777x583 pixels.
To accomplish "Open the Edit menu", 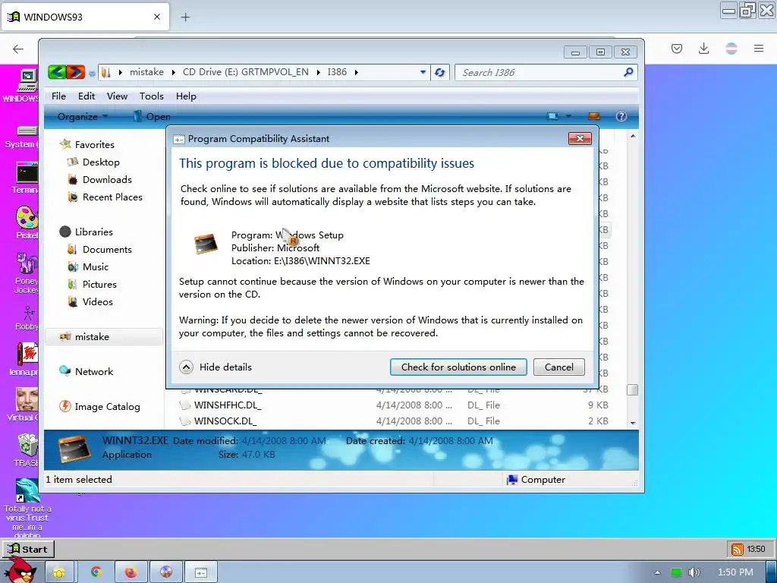I will click(87, 96).
